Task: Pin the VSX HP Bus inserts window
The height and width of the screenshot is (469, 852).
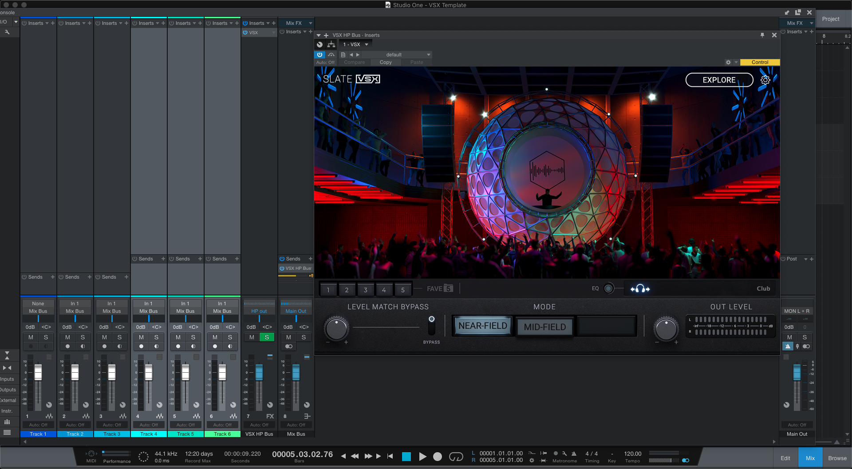Action: pyautogui.click(x=762, y=35)
